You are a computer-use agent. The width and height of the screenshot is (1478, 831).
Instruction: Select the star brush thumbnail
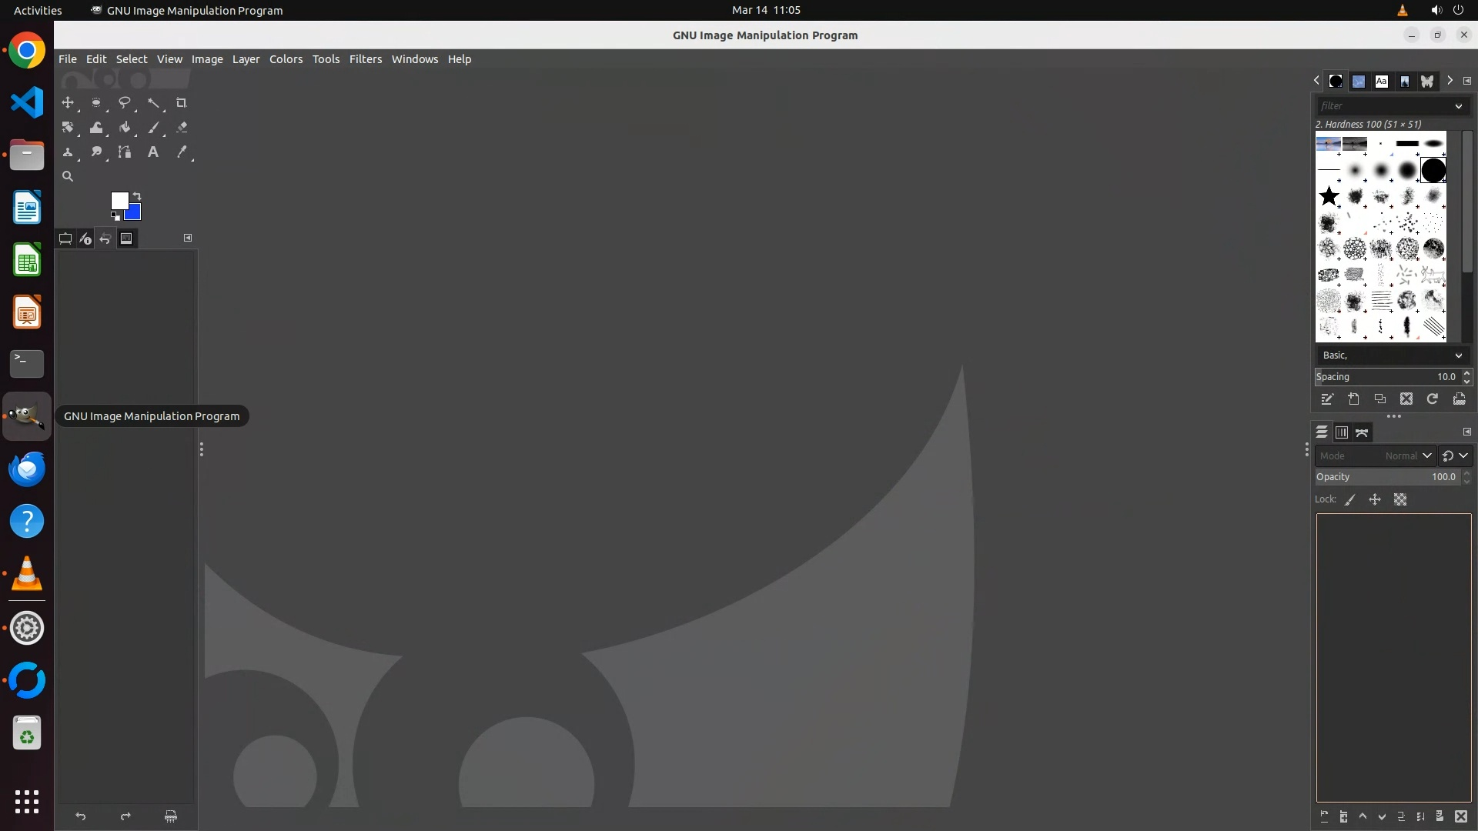pos(1329,196)
